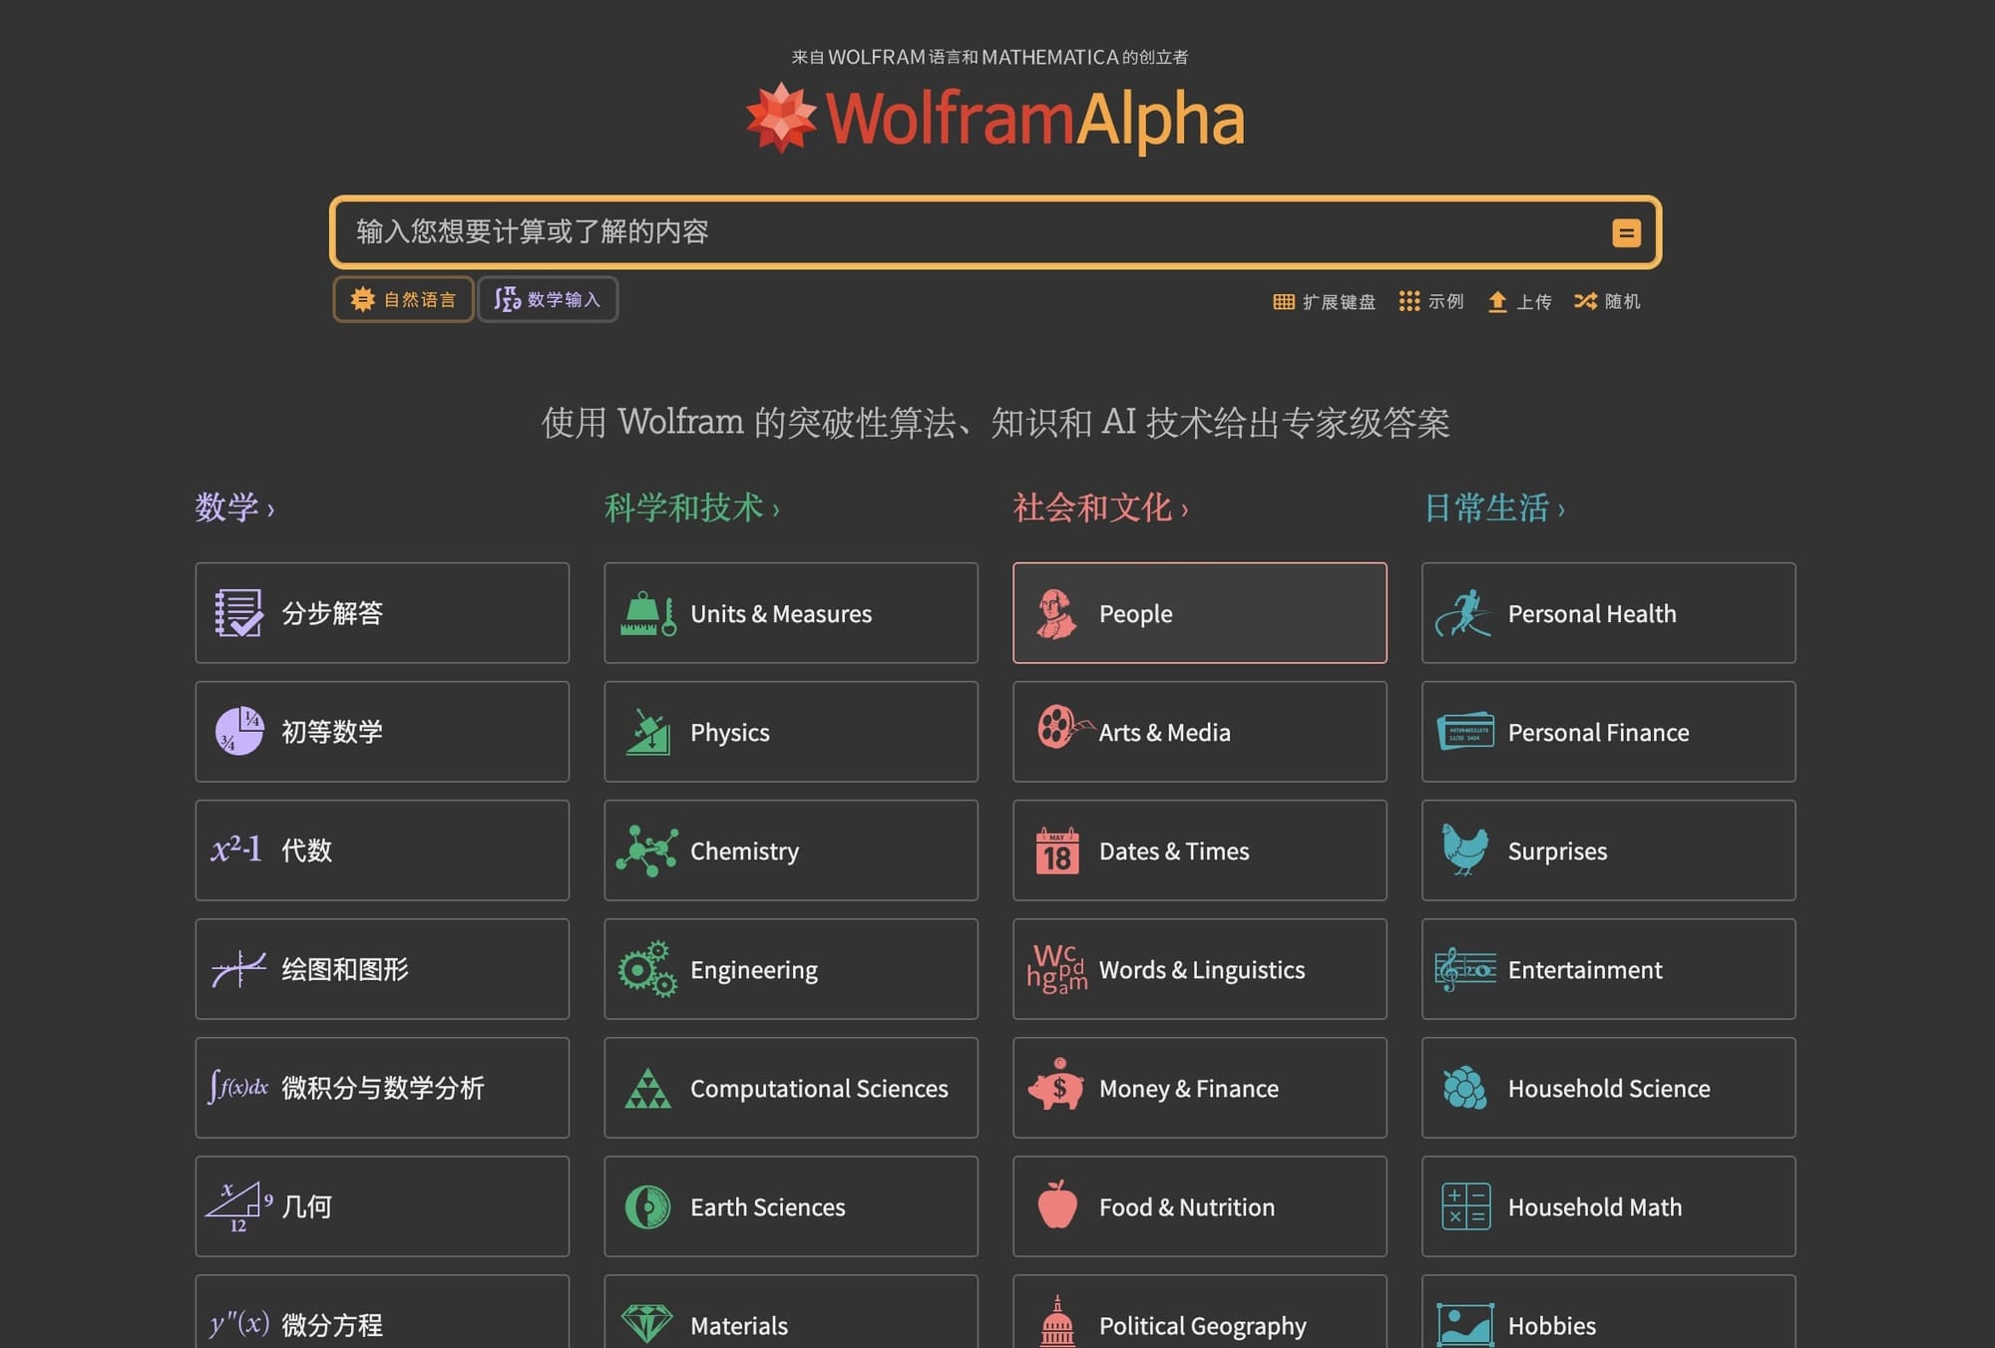Click the Chemistry molecule icon
1995x1348 pixels.
(x=647, y=850)
